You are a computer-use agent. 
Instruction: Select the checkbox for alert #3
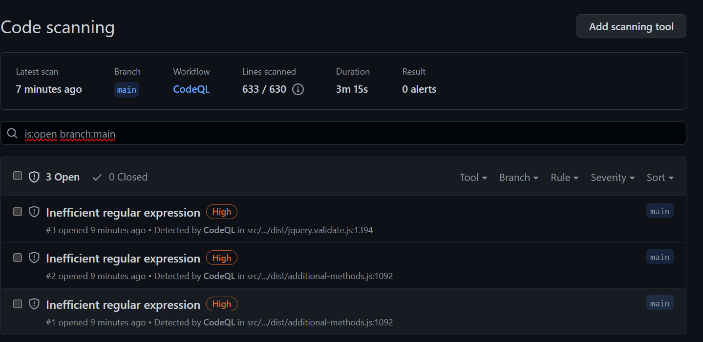pyautogui.click(x=18, y=211)
